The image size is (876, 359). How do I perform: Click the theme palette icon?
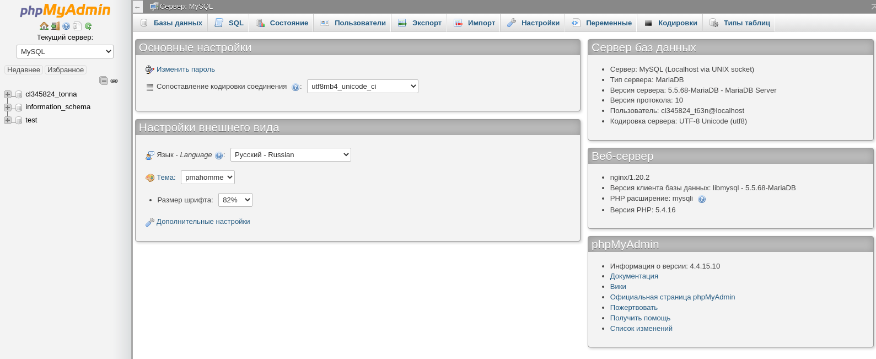(149, 178)
